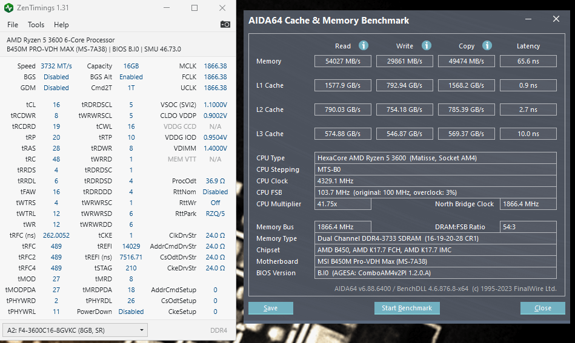Click the tCL value 16
Image resolution: width=575 pixels, height=343 pixels.
coord(56,105)
